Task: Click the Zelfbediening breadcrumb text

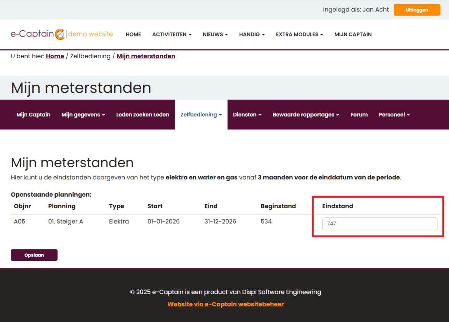Action: (x=90, y=56)
